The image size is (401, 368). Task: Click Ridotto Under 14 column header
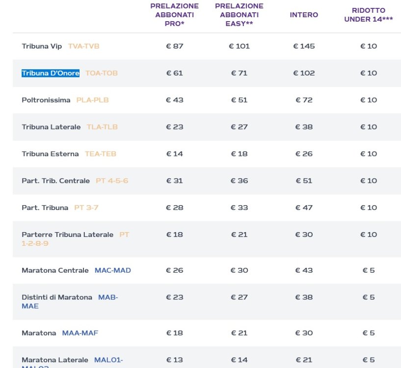tap(369, 15)
